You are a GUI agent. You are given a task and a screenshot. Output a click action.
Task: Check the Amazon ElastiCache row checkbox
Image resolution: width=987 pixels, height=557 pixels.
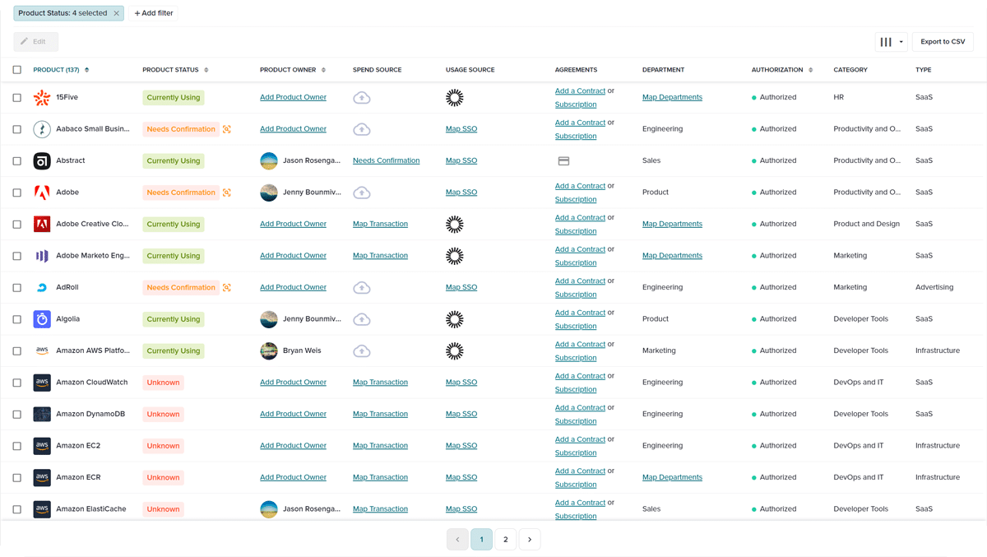click(x=17, y=509)
